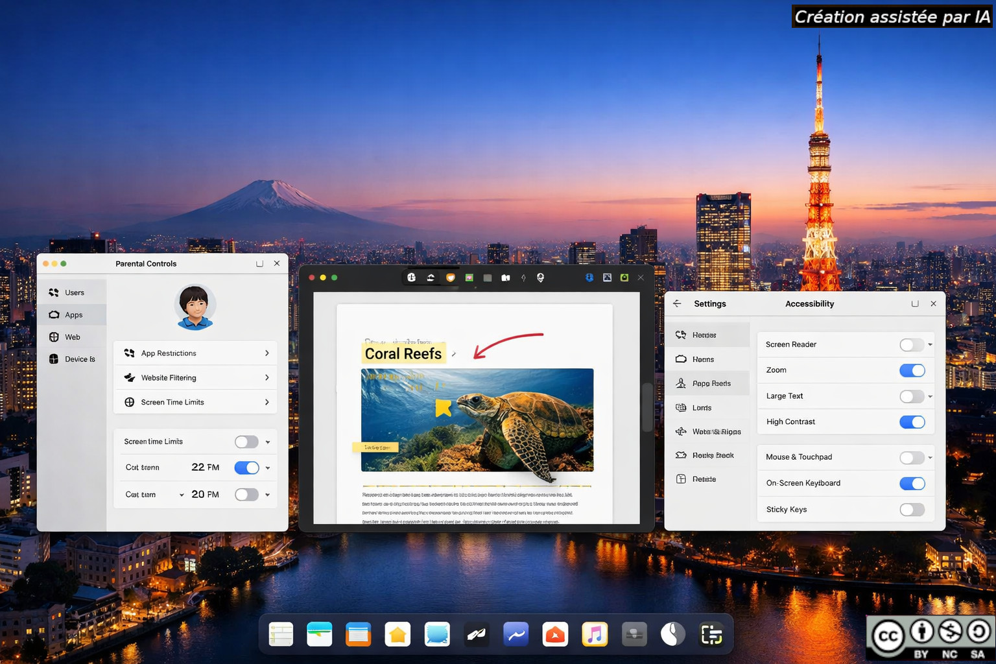Click the blue Dropbox-style icon in toolbar
Image resolution: width=996 pixels, height=664 pixels.
click(x=589, y=278)
